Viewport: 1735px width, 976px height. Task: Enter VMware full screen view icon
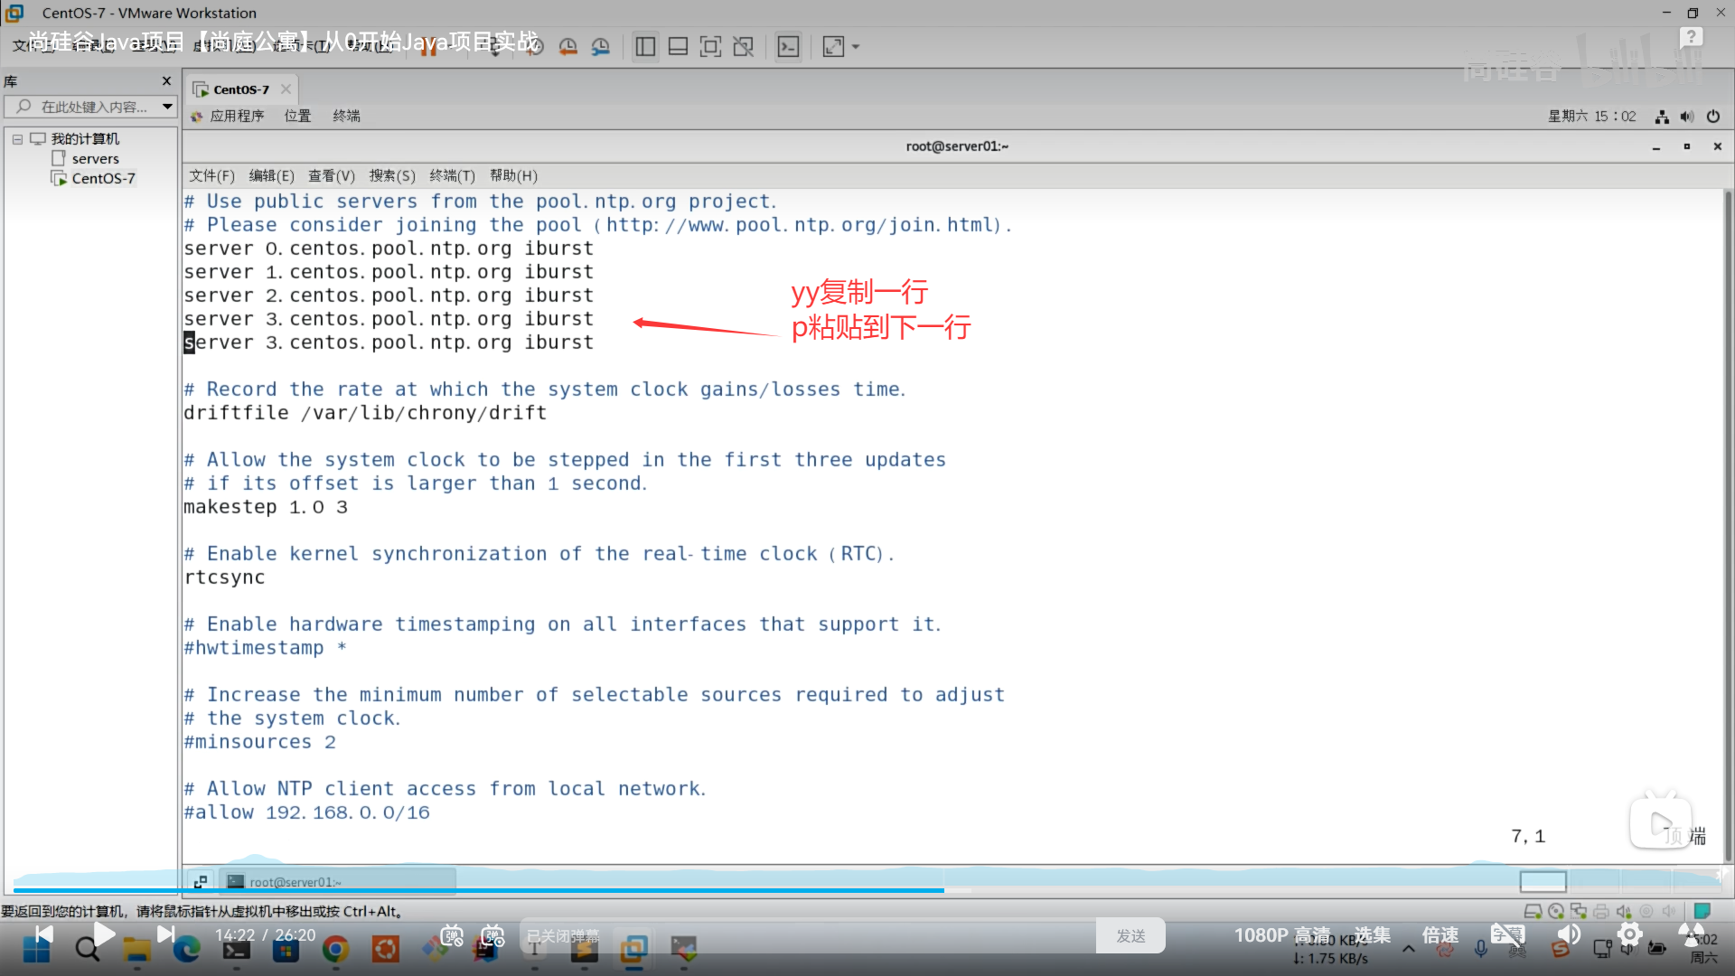click(710, 47)
